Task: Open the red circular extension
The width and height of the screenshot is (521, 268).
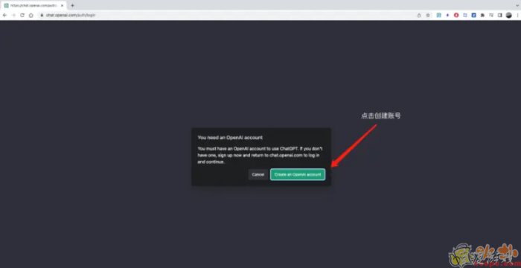Action: (456, 16)
